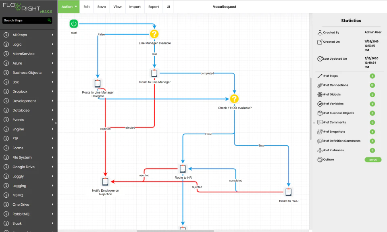
Task: Click the # of Variables label
Action: pyautogui.click(x=333, y=104)
